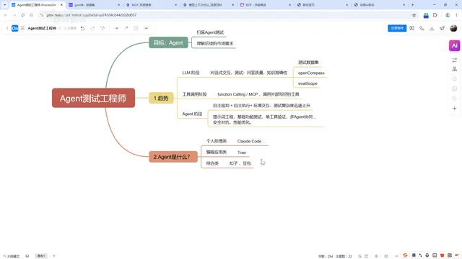Click the back arrow beside ProcessOn logo
The image size is (462, 259).
(7, 28)
